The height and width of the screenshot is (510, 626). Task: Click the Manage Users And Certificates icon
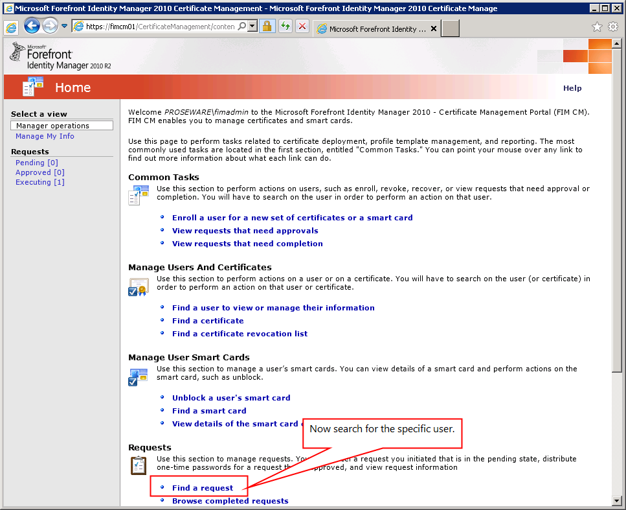point(139,287)
